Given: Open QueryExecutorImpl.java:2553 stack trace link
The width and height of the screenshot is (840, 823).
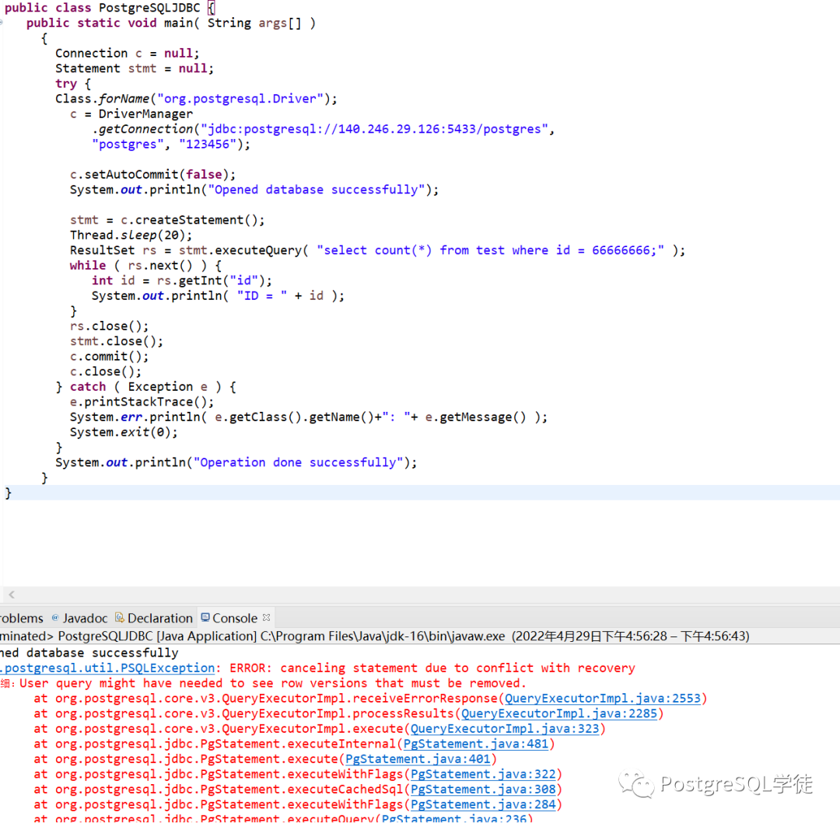Looking at the screenshot, I should pyautogui.click(x=603, y=699).
